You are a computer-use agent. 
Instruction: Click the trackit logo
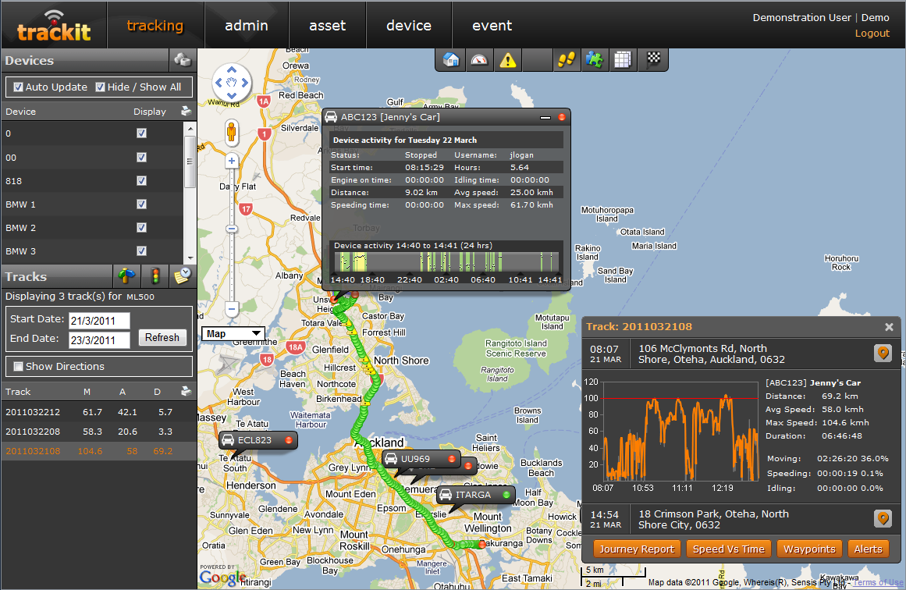[54, 27]
